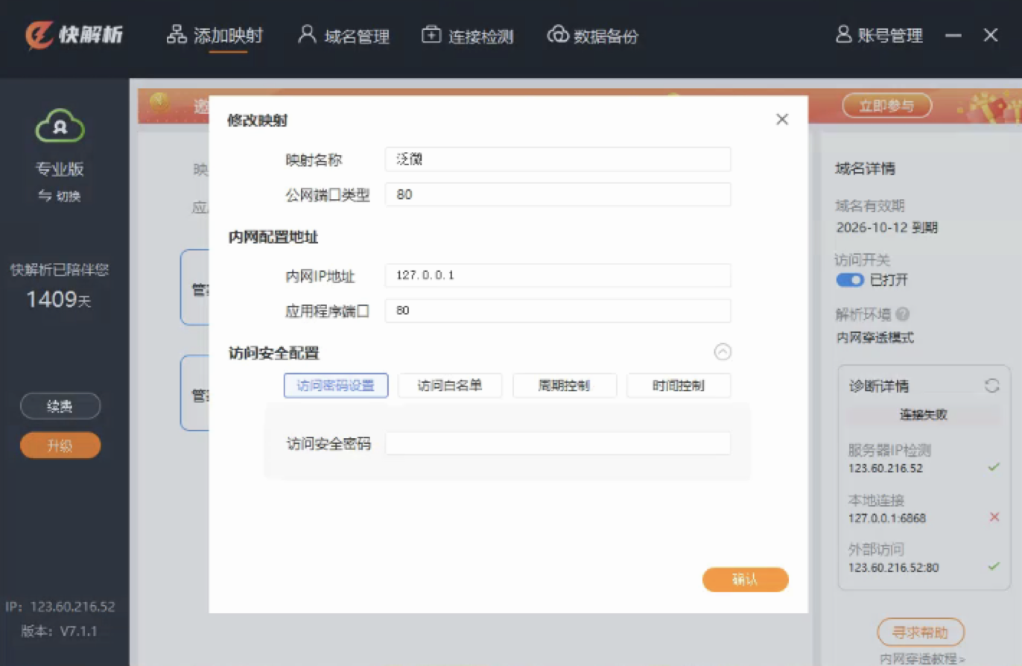Click the green cloud account icon

click(60, 127)
